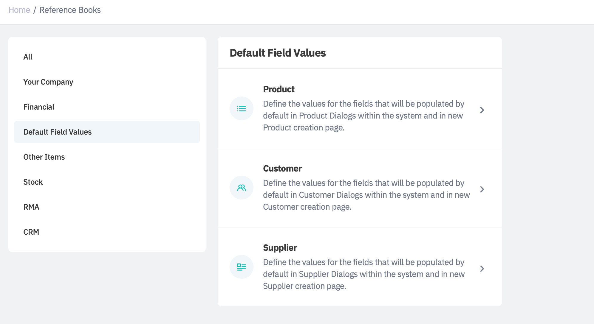Click Reference Books breadcrumb
This screenshot has width=594, height=324.
(x=70, y=10)
